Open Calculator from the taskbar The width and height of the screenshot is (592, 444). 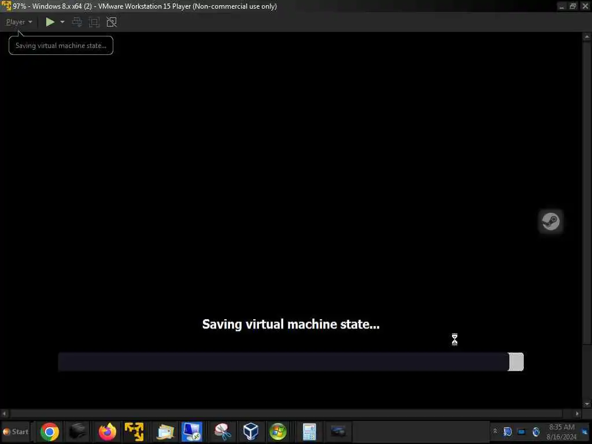pyautogui.click(x=309, y=431)
